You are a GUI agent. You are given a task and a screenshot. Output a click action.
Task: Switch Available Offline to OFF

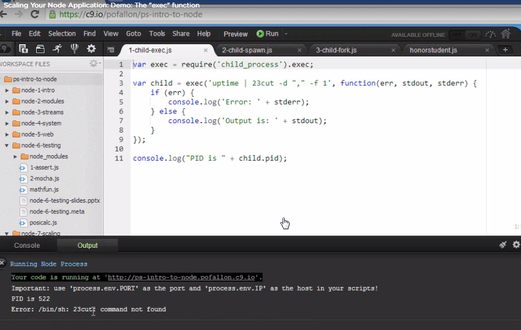click(x=457, y=35)
